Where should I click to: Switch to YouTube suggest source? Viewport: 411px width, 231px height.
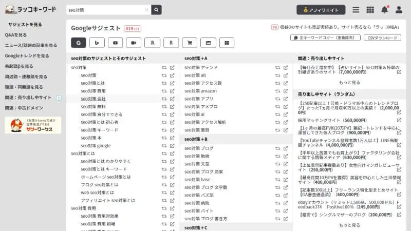115,43
